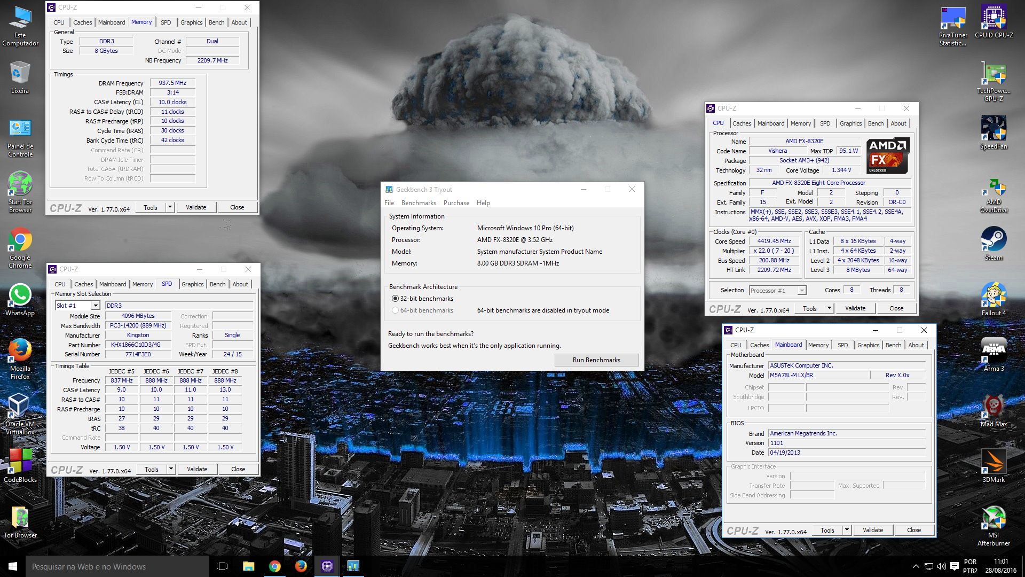Launch SpeedFan desktop shortcut
The width and height of the screenshot is (1025, 577).
[x=994, y=133]
